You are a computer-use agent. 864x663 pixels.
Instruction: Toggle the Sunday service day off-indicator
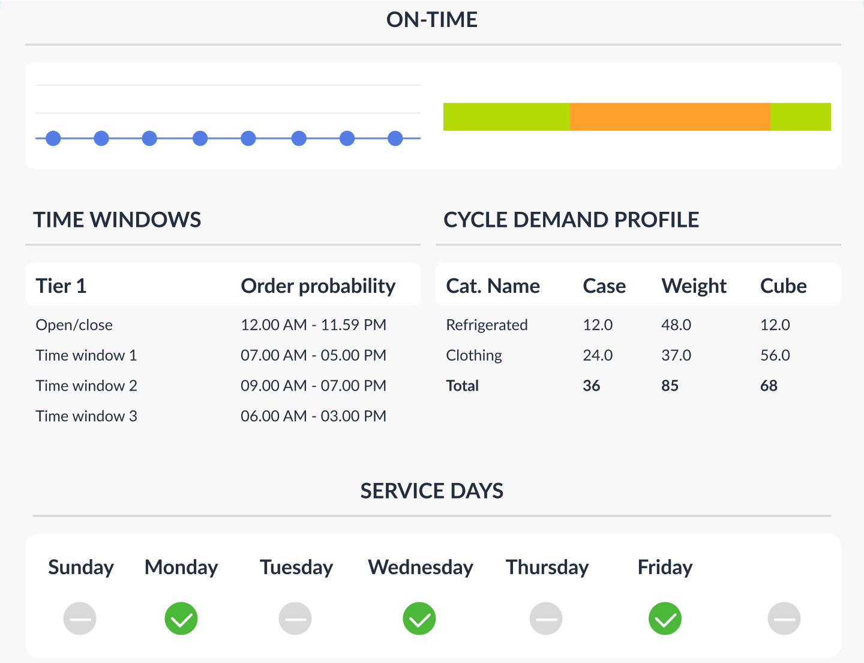[80, 619]
